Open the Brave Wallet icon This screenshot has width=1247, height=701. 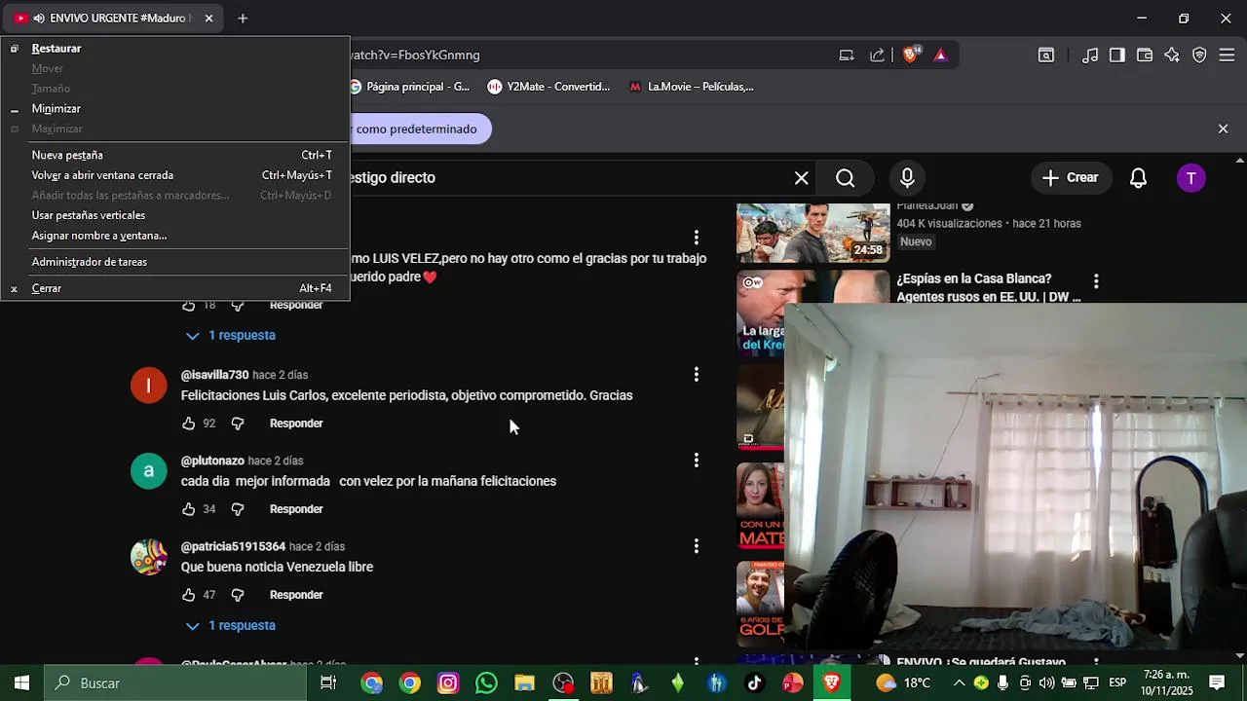pyautogui.click(x=1145, y=55)
